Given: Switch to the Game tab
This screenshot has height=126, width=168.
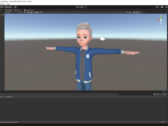Looking at the screenshot, I should (18, 10).
